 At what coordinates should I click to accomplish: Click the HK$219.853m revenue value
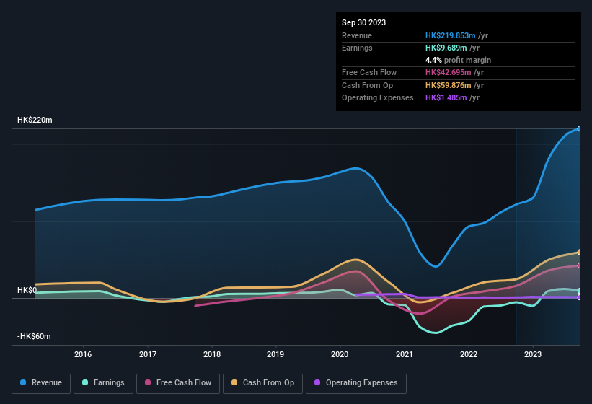coord(450,35)
